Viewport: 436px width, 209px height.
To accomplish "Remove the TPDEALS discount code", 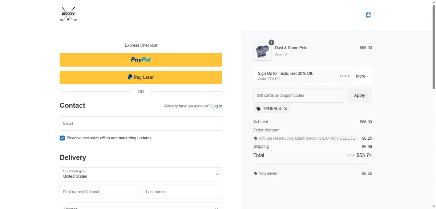I will (286, 109).
